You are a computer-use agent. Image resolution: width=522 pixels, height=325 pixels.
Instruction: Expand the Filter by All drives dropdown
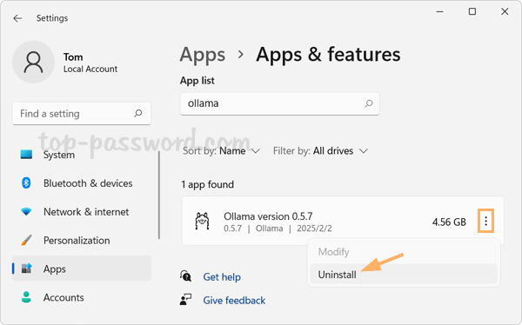pos(320,151)
